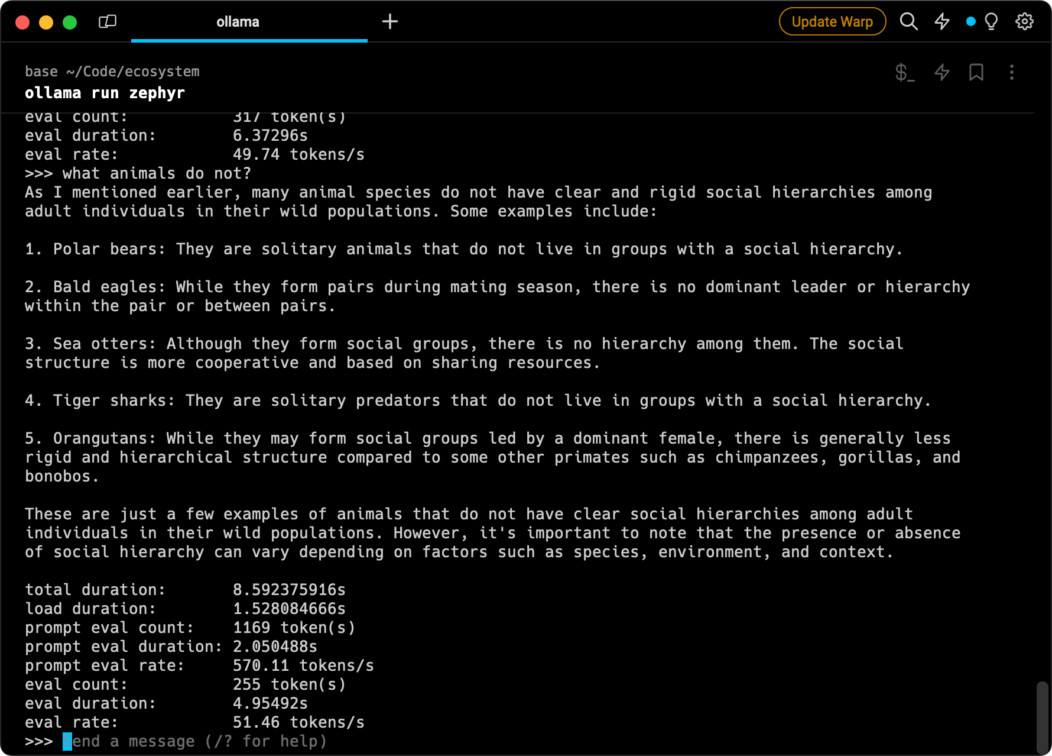Click the 'what animals do not?' prompt line
This screenshot has width=1052, height=756.
click(x=157, y=173)
